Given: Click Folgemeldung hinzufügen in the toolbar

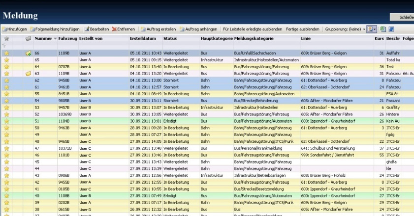Looking at the screenshot, I should pos(55,29).
